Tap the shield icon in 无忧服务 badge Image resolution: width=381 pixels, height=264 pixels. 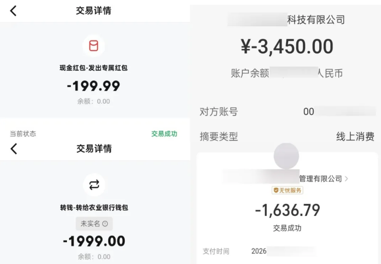coord(276,190)
